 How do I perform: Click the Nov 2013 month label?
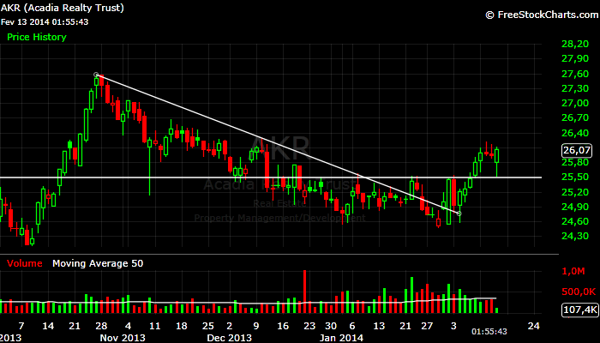[123, 338]
